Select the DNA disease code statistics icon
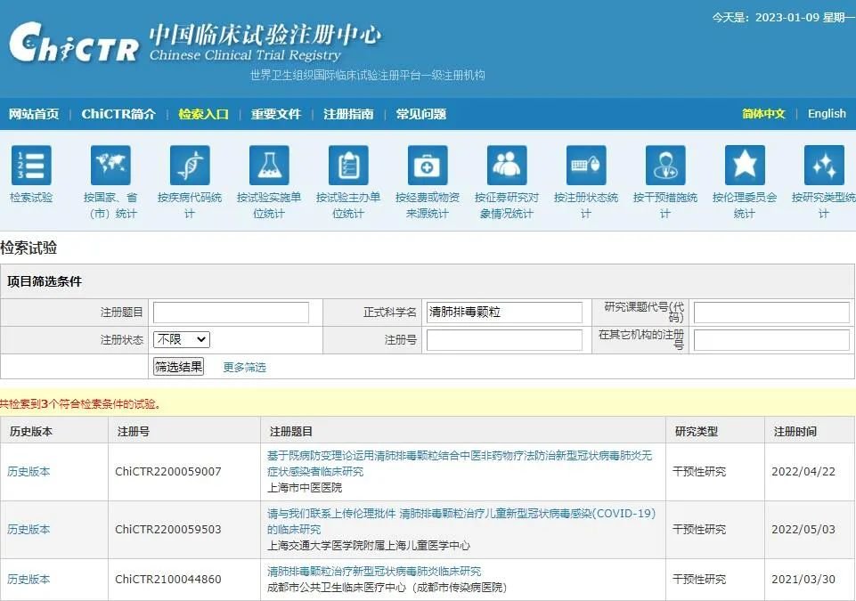Image resolution: width=856 pixels, height=601 pixels. pos(190,166)
